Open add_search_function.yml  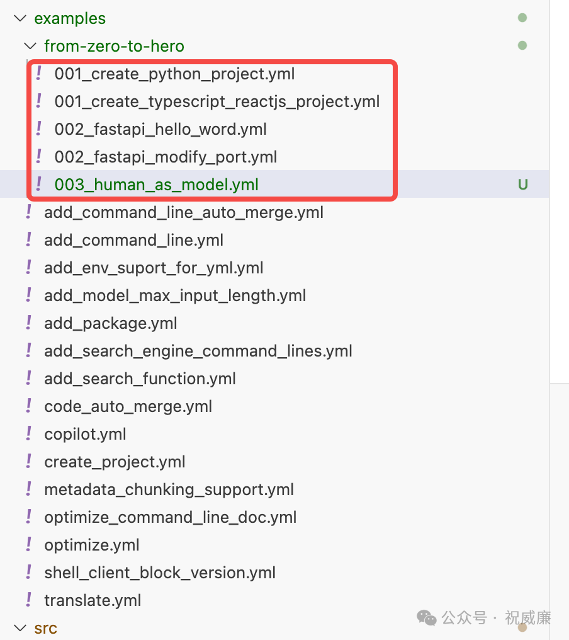[140, 379]
